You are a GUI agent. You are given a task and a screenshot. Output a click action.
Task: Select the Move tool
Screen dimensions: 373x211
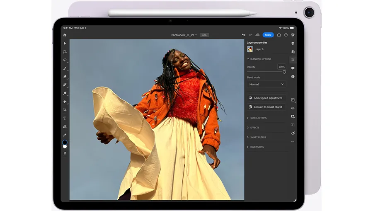click(65, 44)
